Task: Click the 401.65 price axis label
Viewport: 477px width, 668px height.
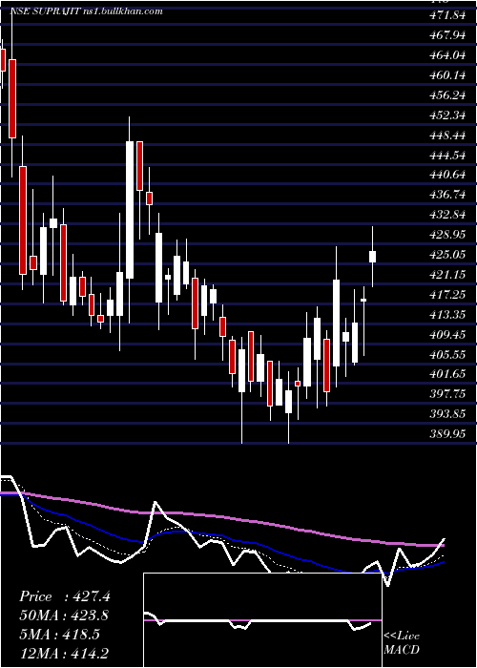Action: pyautogui.click(x=447, y=375)
